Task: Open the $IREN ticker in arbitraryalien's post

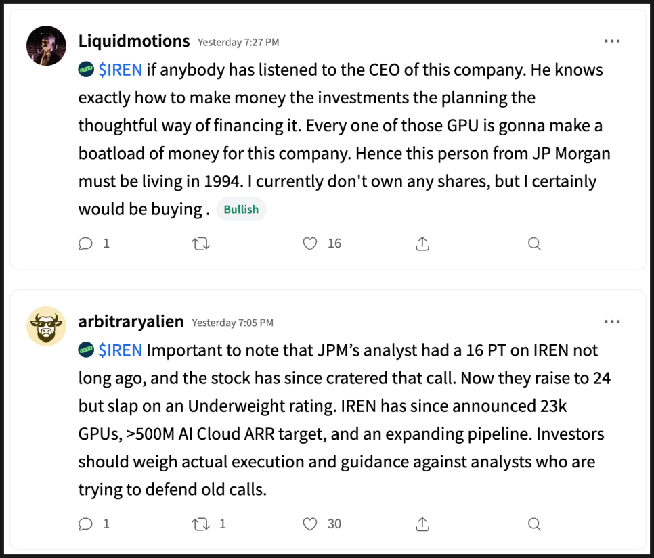Action: pos(120,350)
